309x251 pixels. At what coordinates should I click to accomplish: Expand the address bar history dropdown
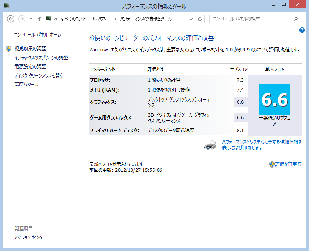(x=191, y=19)
